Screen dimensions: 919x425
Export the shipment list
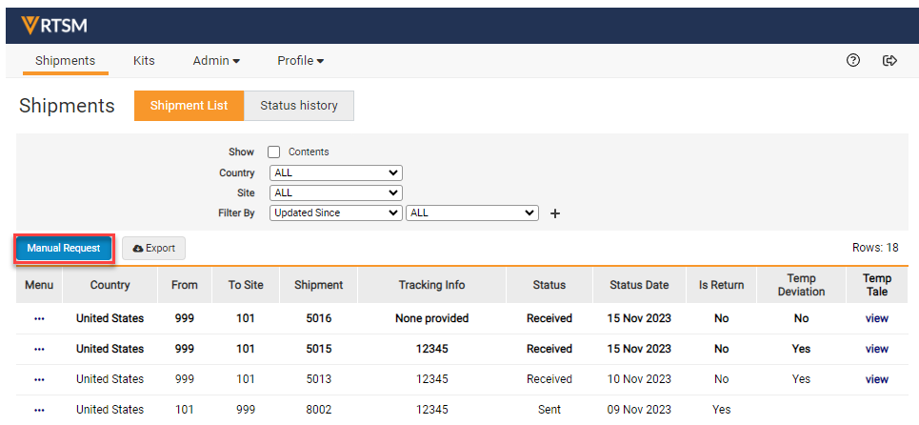pyautogui.click(x=154, y=249)
